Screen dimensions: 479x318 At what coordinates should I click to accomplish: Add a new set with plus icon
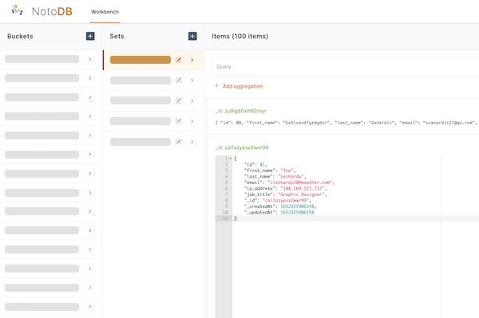click(192, 36)
